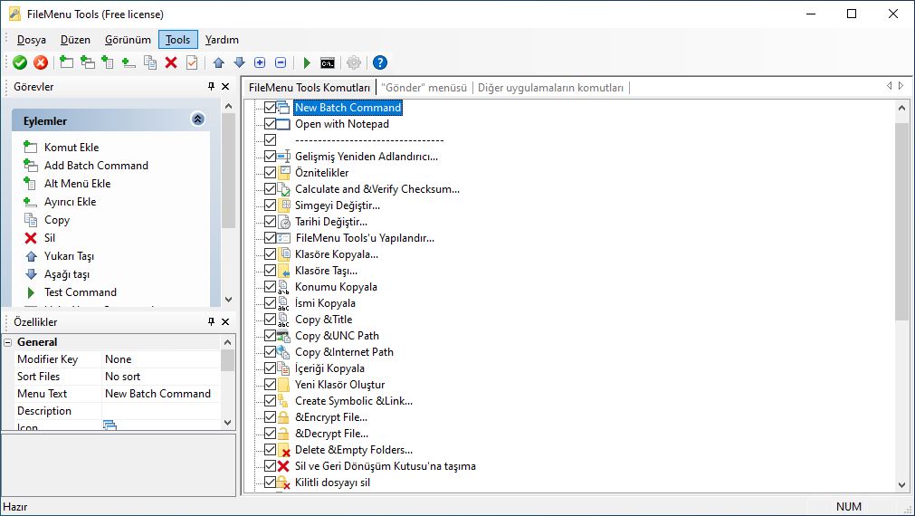Open the Yardım menu

point(222,40)
